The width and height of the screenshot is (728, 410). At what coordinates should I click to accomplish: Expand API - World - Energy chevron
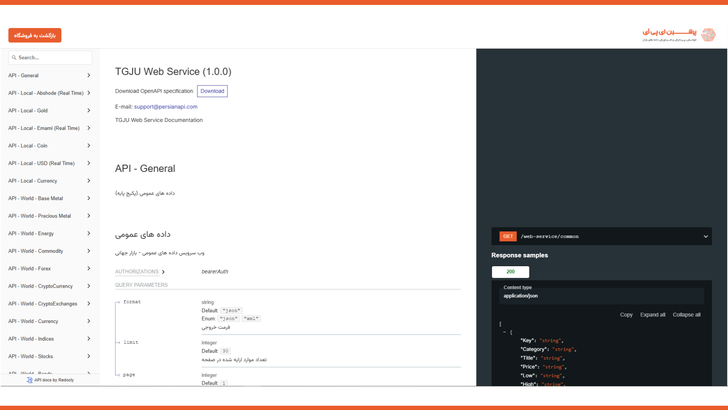[89, 233]
